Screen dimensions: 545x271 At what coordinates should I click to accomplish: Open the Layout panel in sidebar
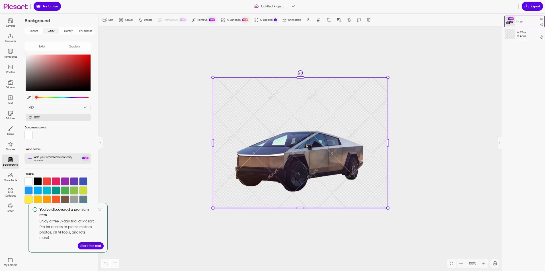tap(11, 23)
